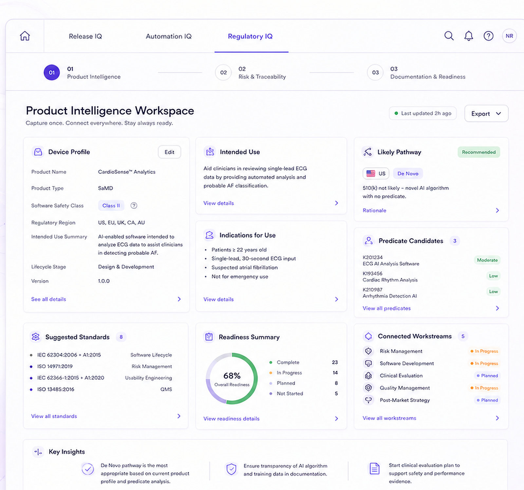Expand the View all workstreams chevron
Image resolution: width=524 pixels, height=490 pixels.
[497, 418]
